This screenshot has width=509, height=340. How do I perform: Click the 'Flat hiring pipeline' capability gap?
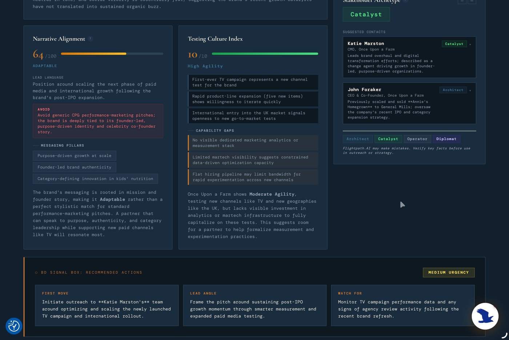253,177
